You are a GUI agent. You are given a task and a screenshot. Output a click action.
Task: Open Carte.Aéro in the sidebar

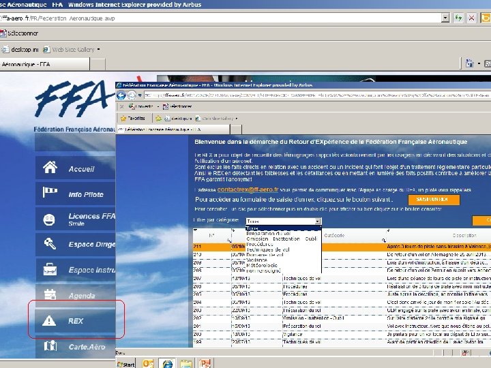tap(76, 346)
